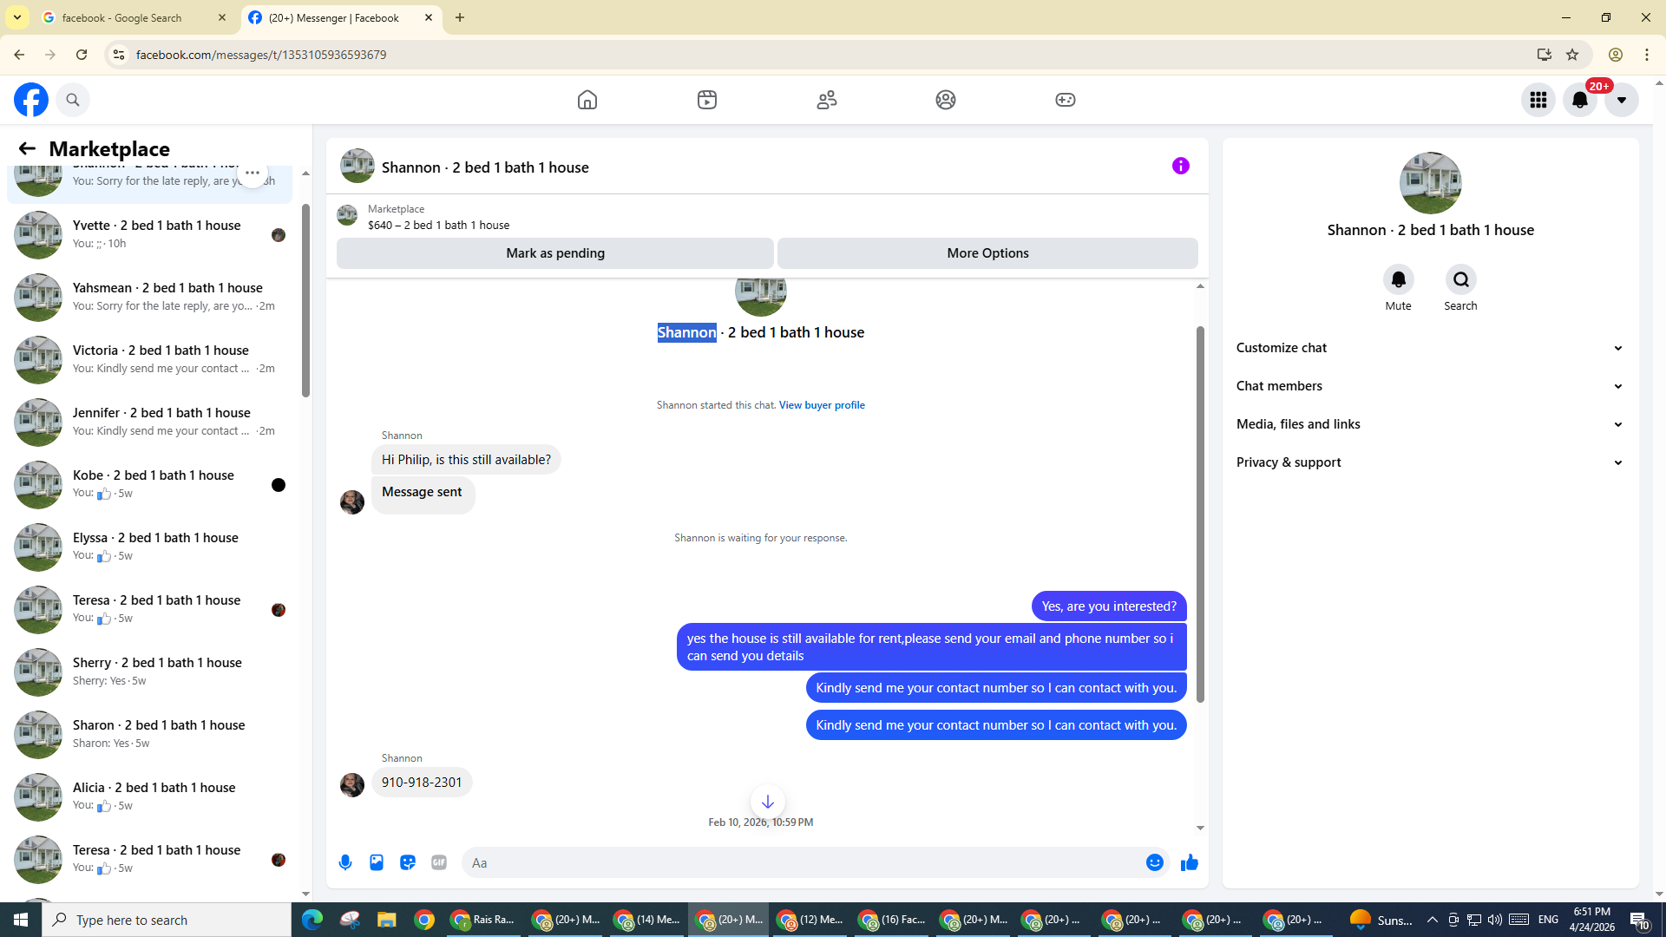Send a thumbs up like
Viewport: 1666px width, 937px height.
[x=1190, y=862]
